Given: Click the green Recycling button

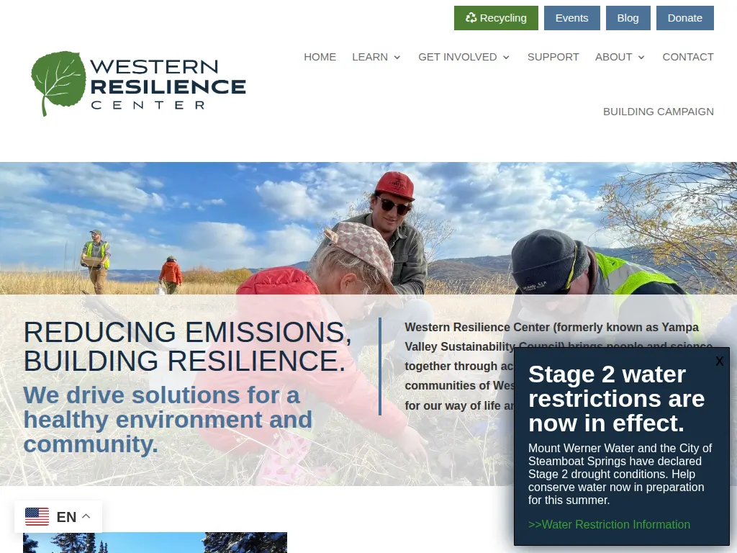Looking at the screenshot, I should pos(496,18).
